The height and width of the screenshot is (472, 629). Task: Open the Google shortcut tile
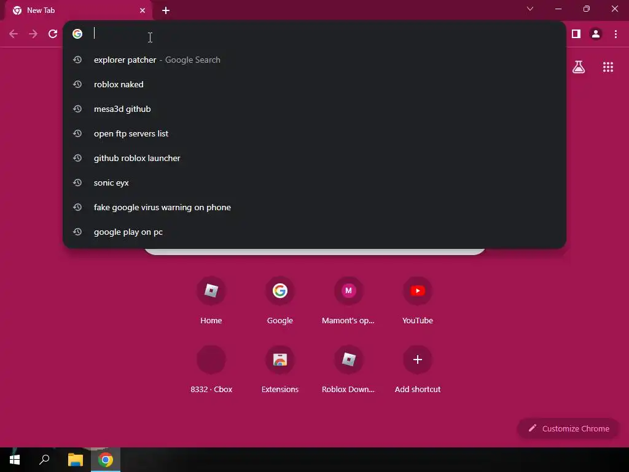tap(280, 300)
